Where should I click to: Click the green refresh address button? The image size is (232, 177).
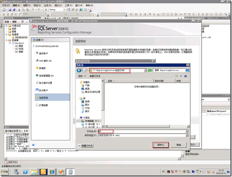coord(150,70)
